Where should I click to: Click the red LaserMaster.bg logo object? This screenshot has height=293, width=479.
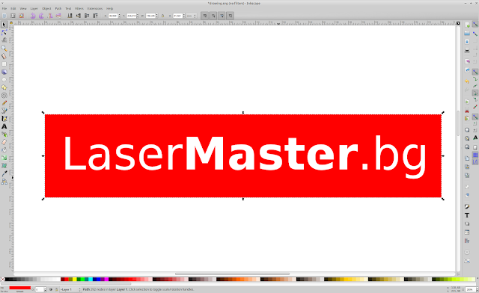pyautogui.click(x=243, y=155)
